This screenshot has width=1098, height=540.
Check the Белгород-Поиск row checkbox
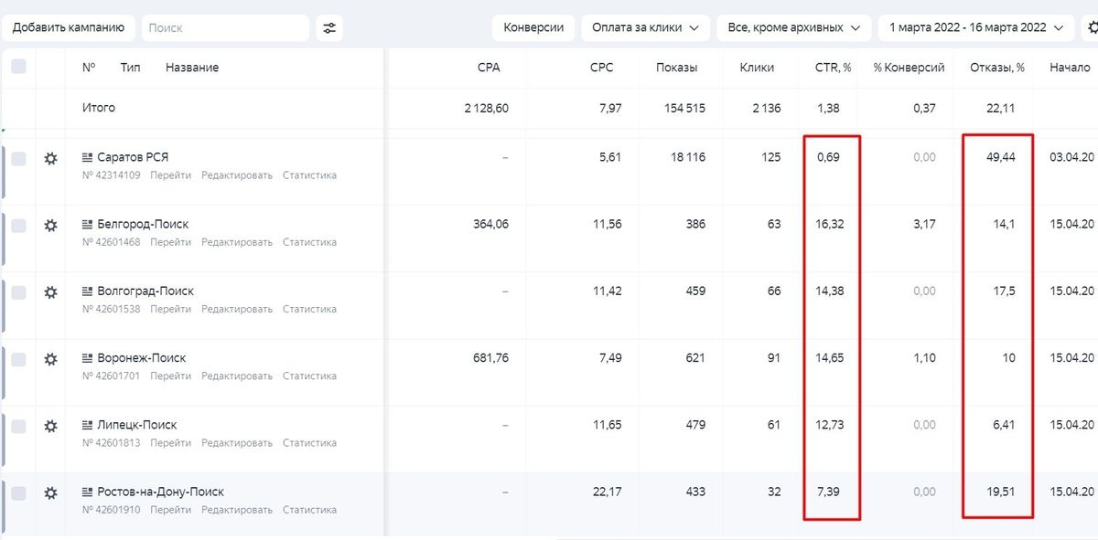tap(18, 225)
